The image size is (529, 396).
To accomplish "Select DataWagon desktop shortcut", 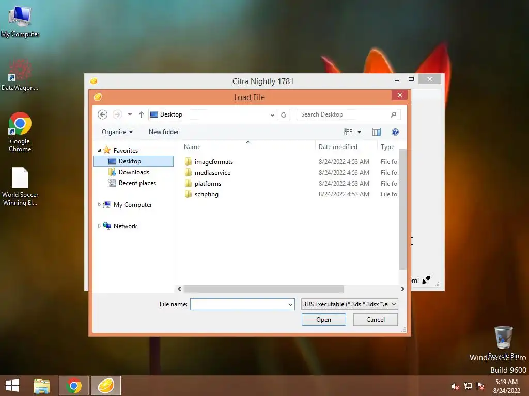I will click(20, 75).
